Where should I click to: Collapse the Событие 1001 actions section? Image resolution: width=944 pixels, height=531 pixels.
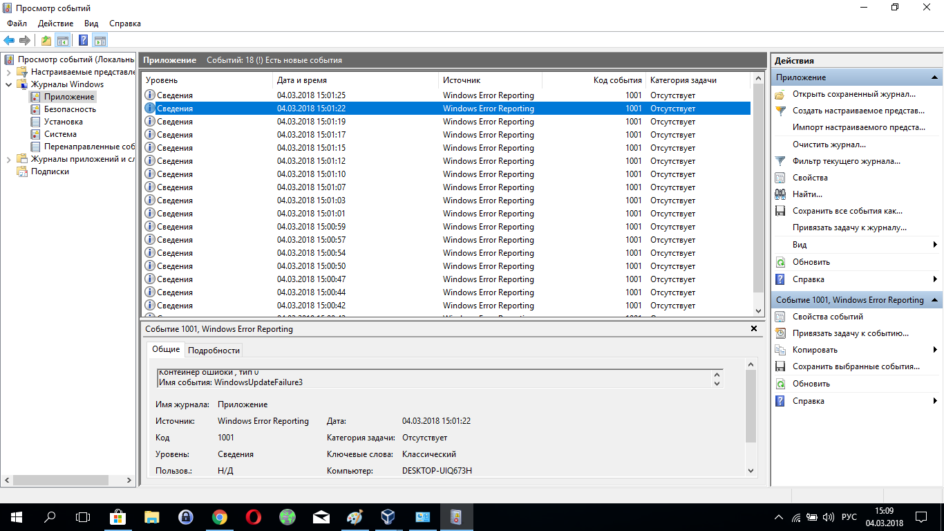(x=934, y=300)
